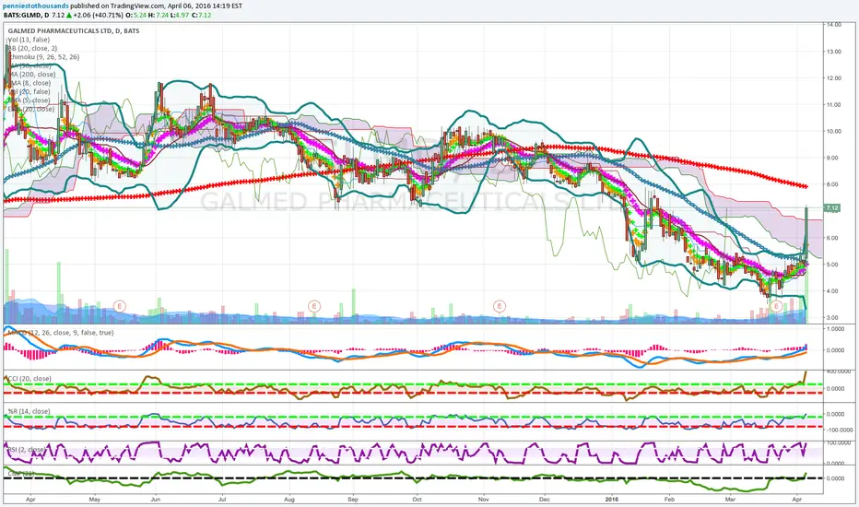Select the RSI (2, close) pane label
This screenshot has width=859, height=507.
(27, 450)
